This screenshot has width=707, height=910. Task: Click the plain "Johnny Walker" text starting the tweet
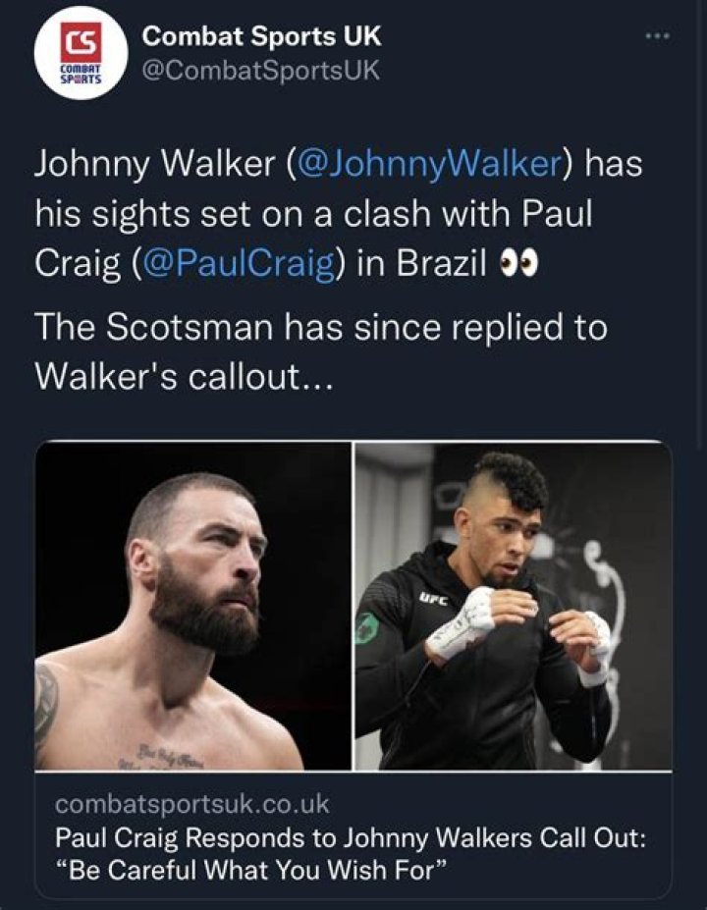click(152, 164)
